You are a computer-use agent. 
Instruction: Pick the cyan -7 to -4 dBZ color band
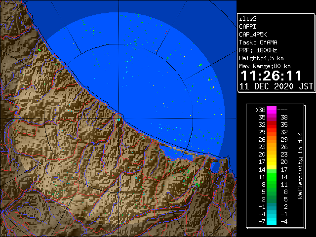[x=272, y=221]
